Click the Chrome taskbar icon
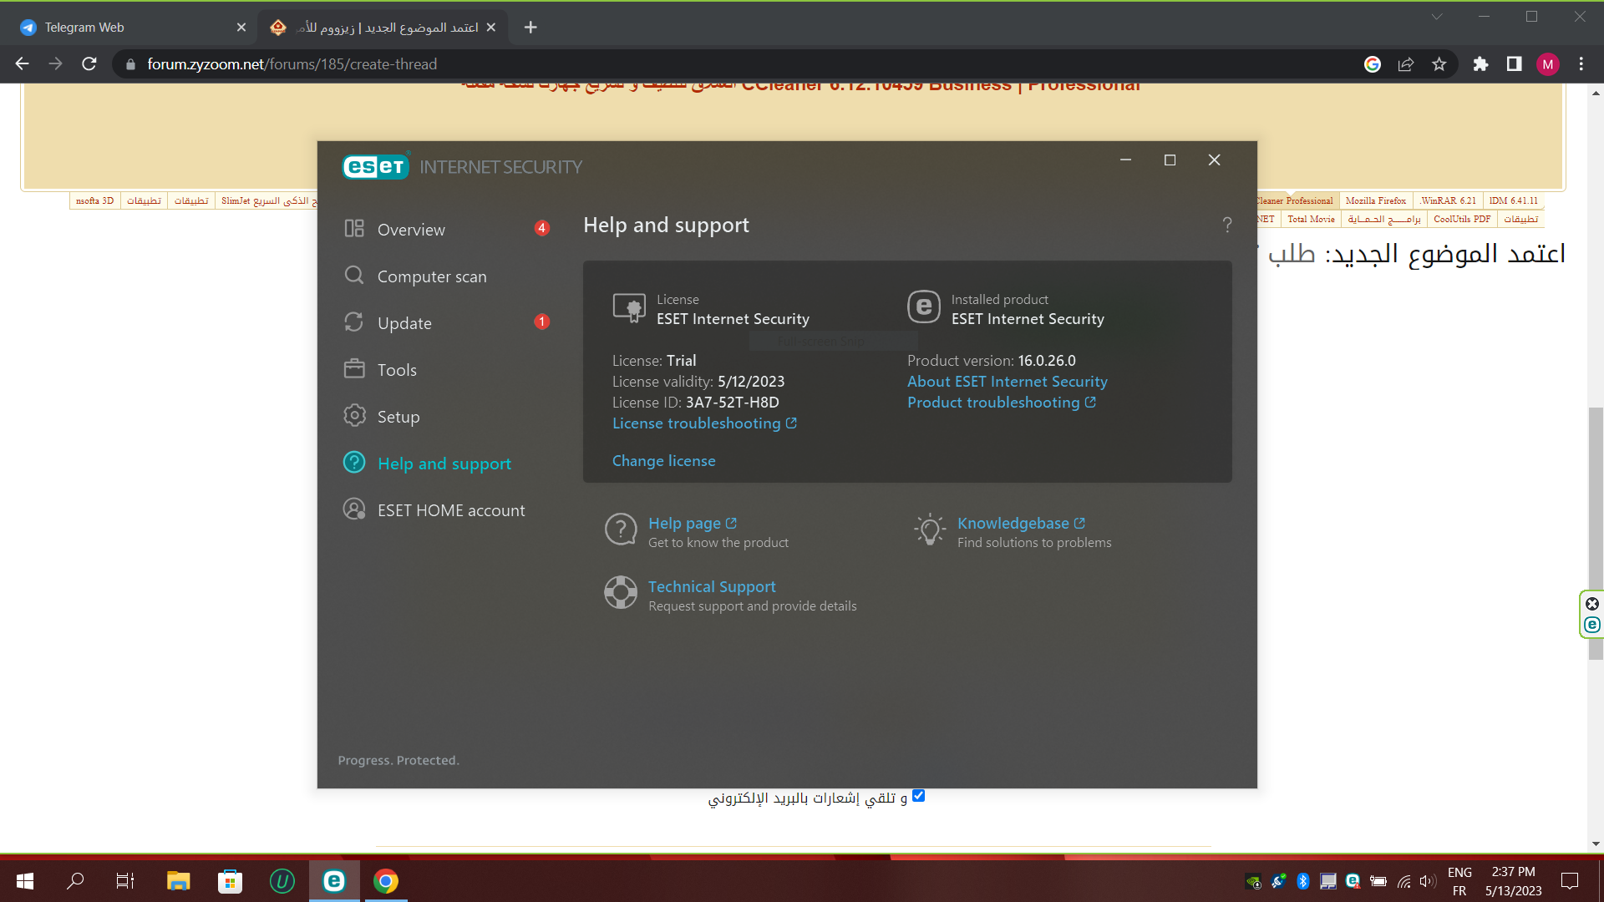 (386, 881)
